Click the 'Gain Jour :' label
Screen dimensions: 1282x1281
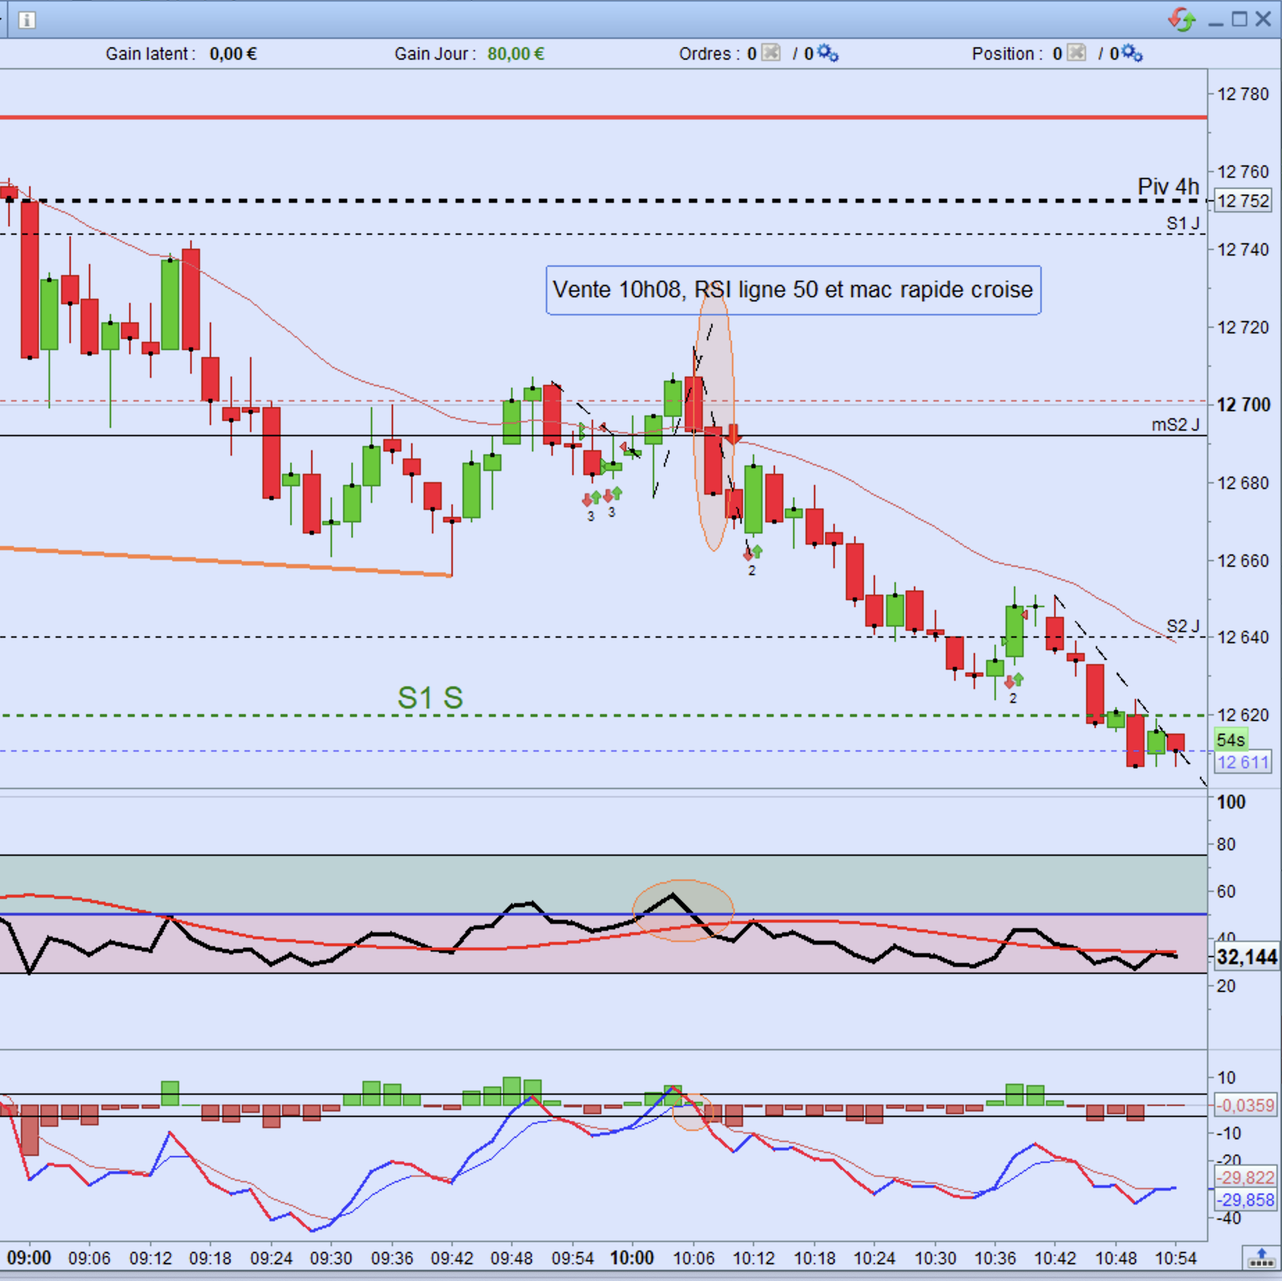coord(435,53)
